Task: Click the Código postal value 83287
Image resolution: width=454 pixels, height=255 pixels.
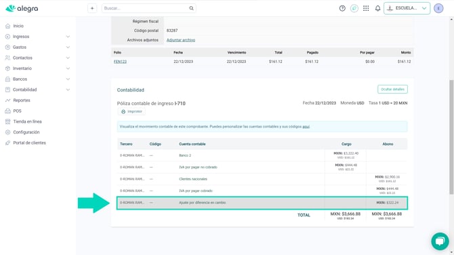Action: (x=172, y=31)
